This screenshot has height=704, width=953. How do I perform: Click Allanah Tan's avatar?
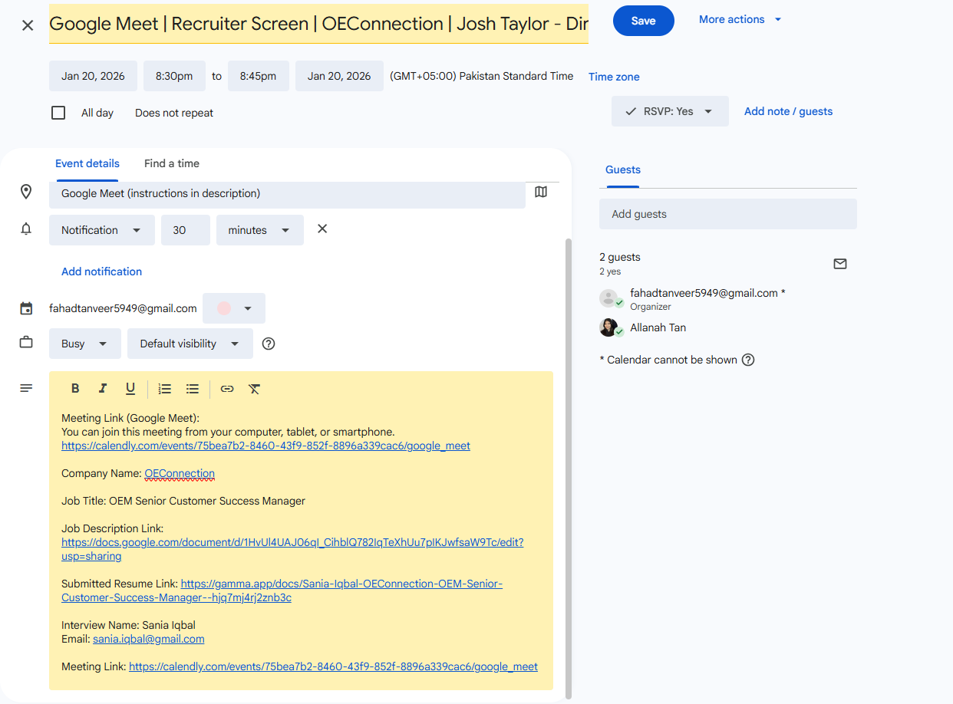point(609,327)
